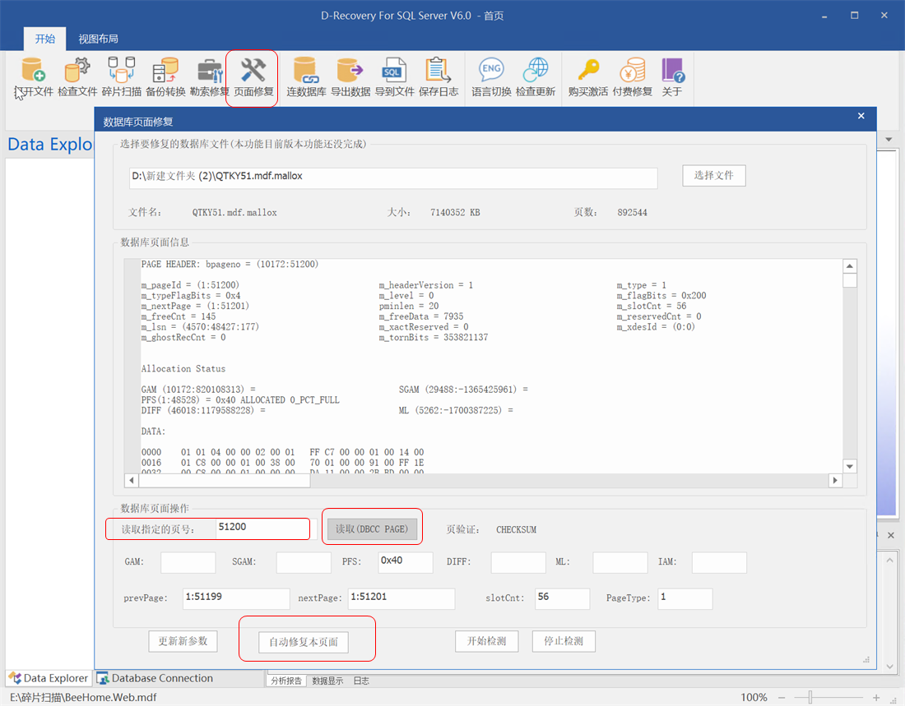Click the zoom slider handle in status bar

click(810, 697)
